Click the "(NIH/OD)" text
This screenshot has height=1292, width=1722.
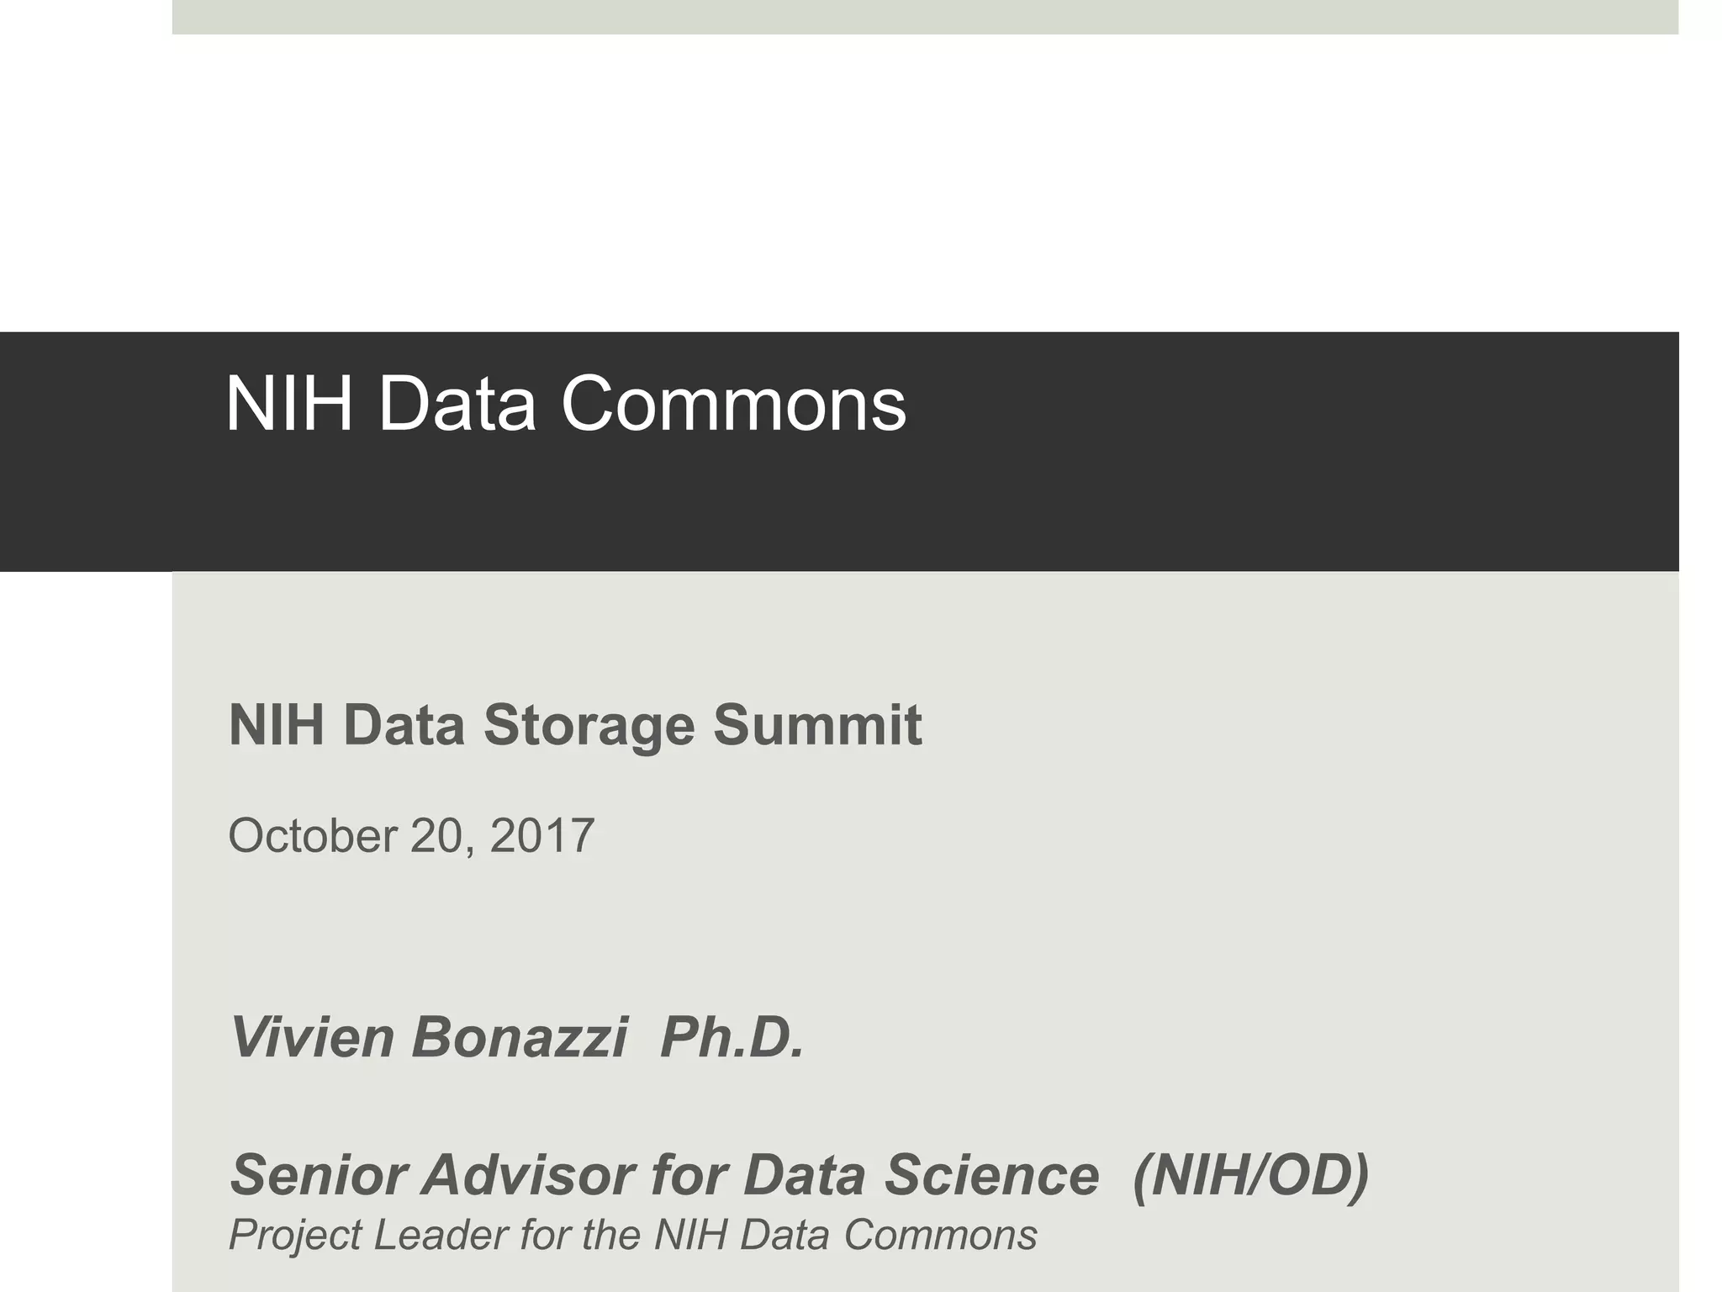[x=1250, y=1174]
